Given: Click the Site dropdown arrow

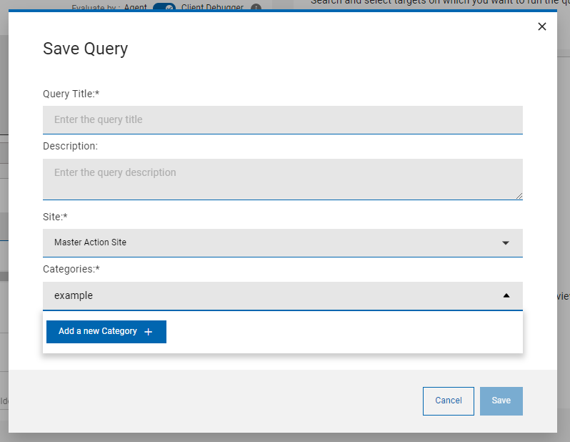Looking at the screenshot, I should coord(506,243).
